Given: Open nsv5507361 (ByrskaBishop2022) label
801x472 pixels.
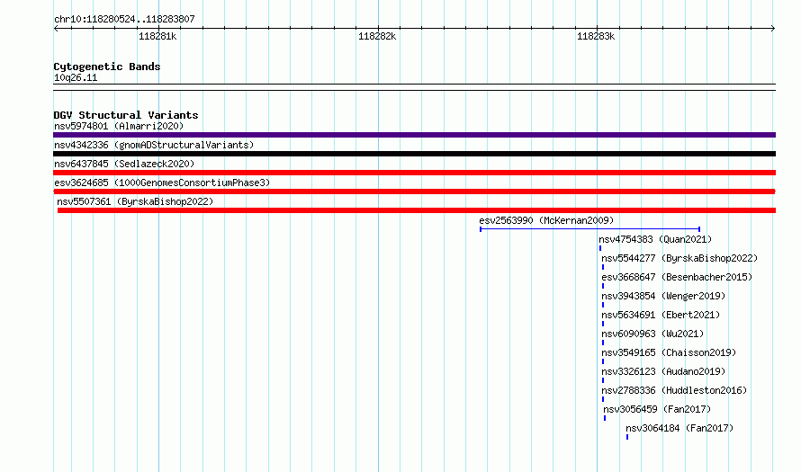Looking at the screenshot, I should [135, 201].
